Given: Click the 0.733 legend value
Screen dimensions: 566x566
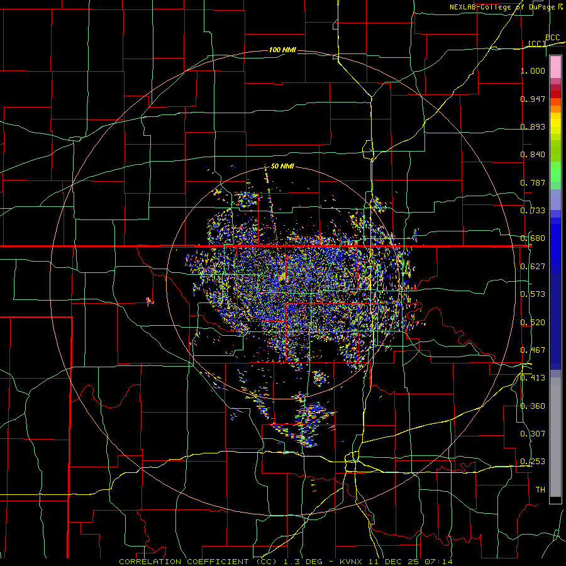Looking at the screenshot, I should coord(533,211).
